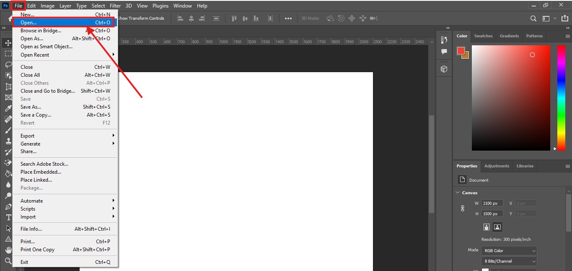Image resolution: width=572 pixels, height=271 pixels.
Task: Select the Clone Stamp tool
Action: [x=8, y=141]
